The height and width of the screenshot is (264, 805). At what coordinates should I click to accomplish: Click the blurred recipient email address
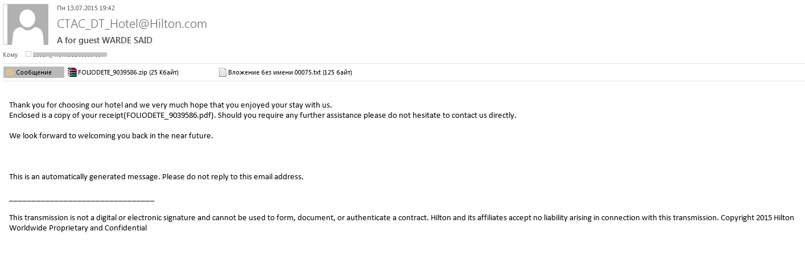click(70, 55)
